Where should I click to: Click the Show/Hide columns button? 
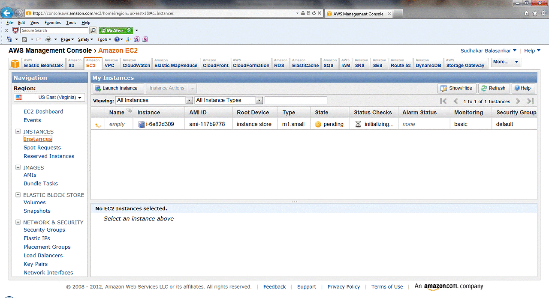click(457, 88)
